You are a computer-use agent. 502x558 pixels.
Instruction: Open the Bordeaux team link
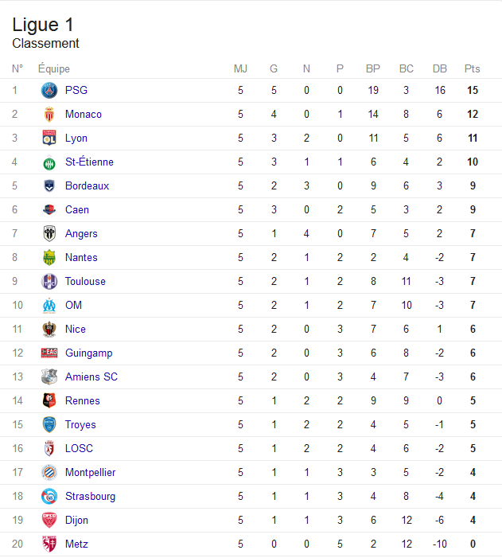coord(88,185)
